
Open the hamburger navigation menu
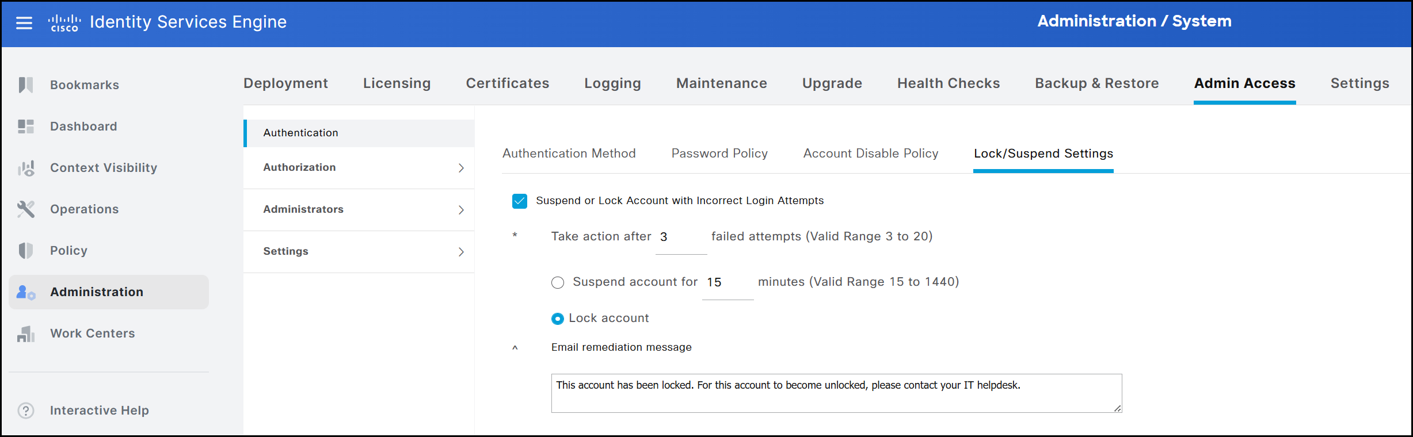pyautogui.click(x=24, y=23)
